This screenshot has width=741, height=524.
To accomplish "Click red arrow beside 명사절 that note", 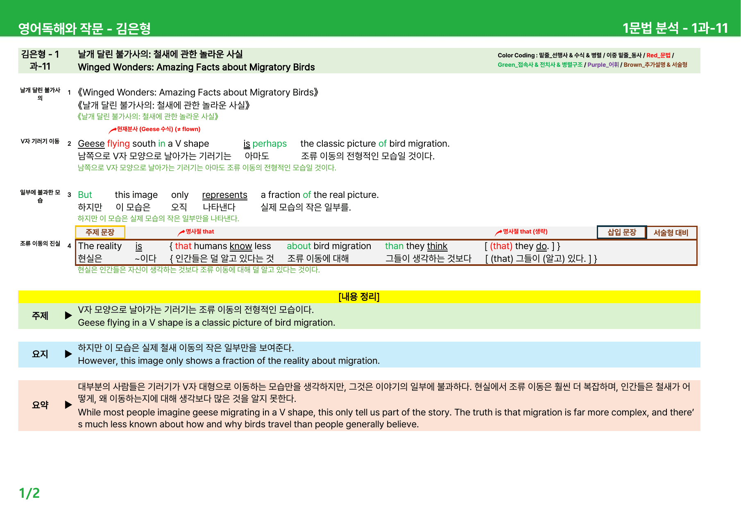I will point(181,233).
